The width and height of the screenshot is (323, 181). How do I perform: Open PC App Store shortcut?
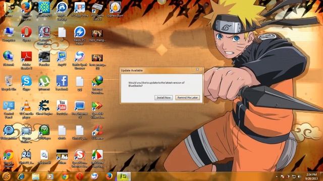(x=80, y=9)
